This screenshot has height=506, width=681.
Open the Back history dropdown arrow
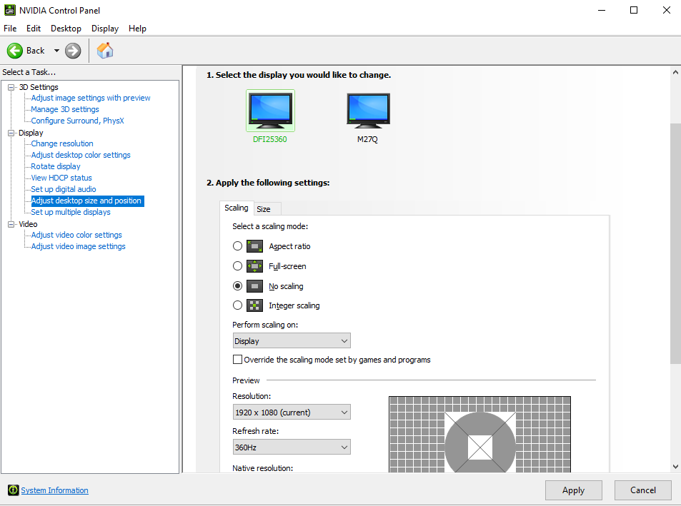56,51
